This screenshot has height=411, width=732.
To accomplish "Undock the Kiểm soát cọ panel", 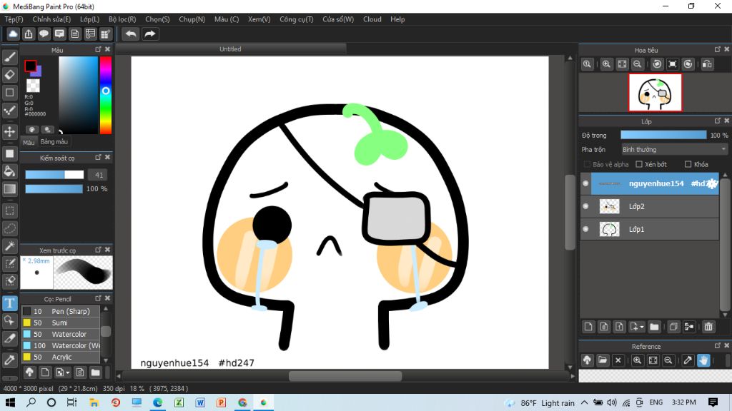I will pyautogui.click(x=98, y=158).
